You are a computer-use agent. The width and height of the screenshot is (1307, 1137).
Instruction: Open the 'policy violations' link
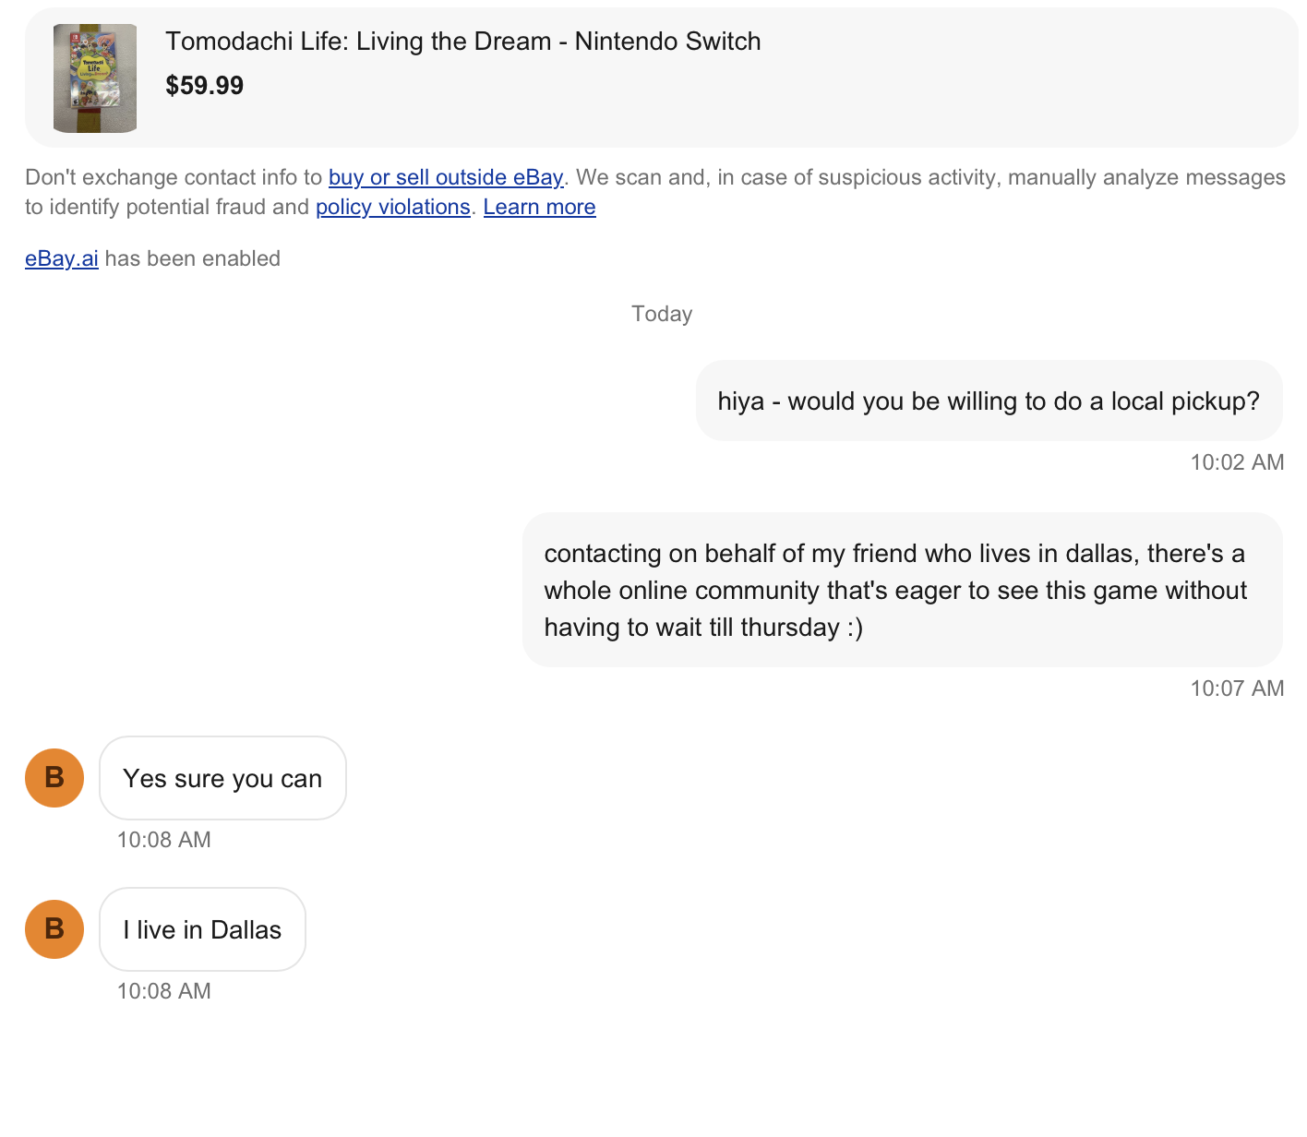393,207
